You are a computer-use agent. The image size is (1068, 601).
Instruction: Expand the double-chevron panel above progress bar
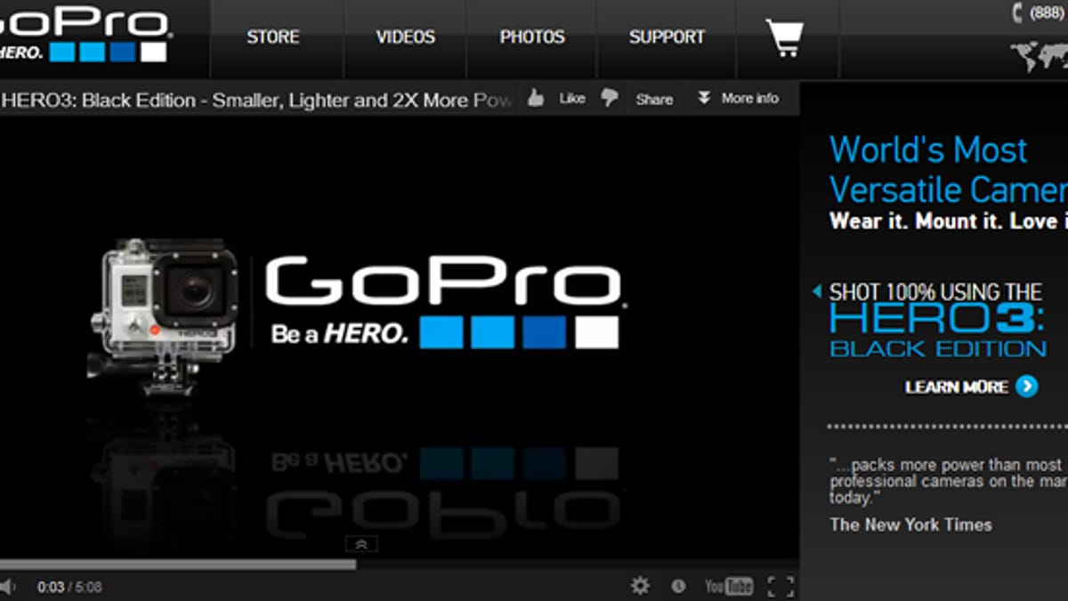coord(361,544)
